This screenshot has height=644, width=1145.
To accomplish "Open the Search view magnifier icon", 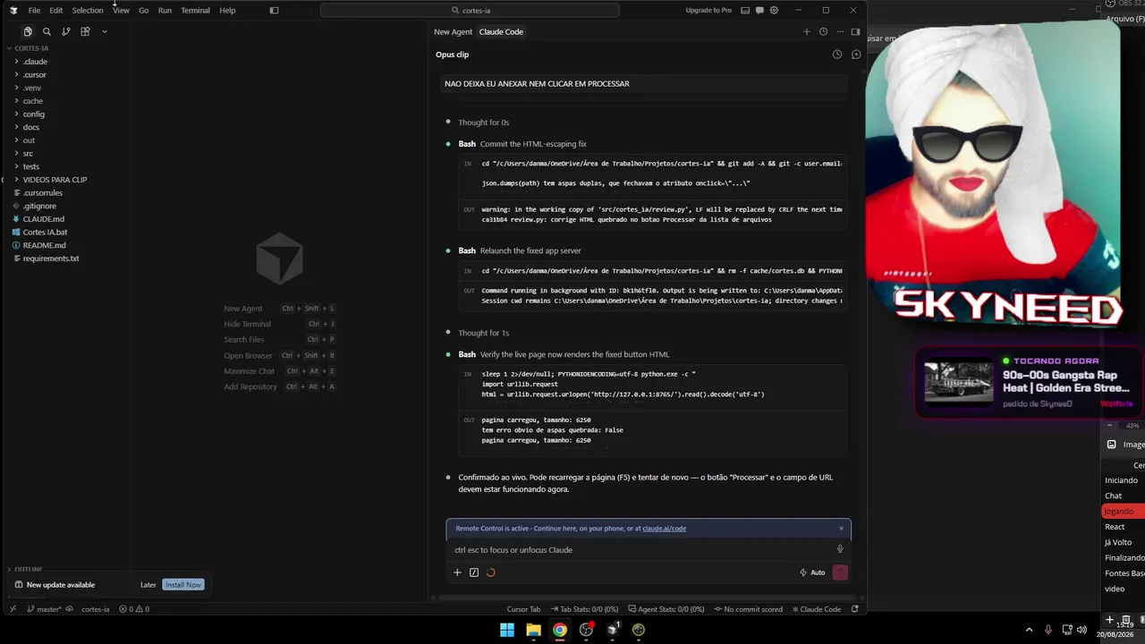I will (47, 31).
